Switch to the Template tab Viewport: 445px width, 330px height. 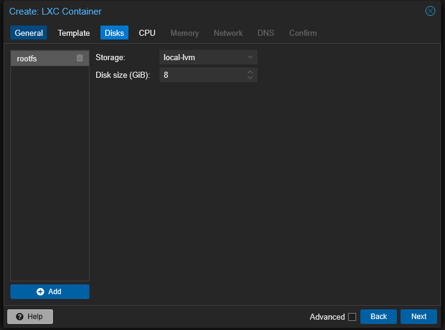click(x=74, y=33)
